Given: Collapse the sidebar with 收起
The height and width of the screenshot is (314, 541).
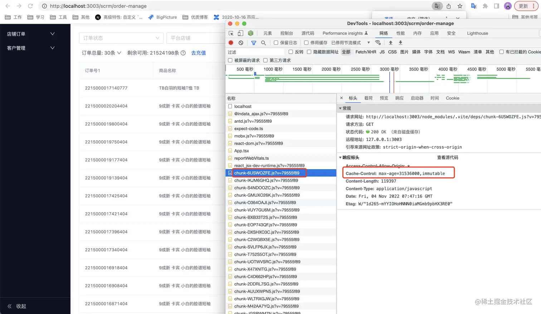Looking at the screenshot, I should tap(17, 306).
